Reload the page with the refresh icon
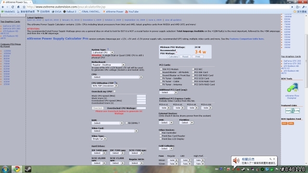This screenshot has height=173, width=308. click(x=13, y=7)
